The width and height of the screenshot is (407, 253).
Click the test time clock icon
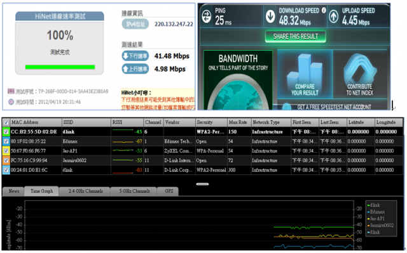point(11,102)
